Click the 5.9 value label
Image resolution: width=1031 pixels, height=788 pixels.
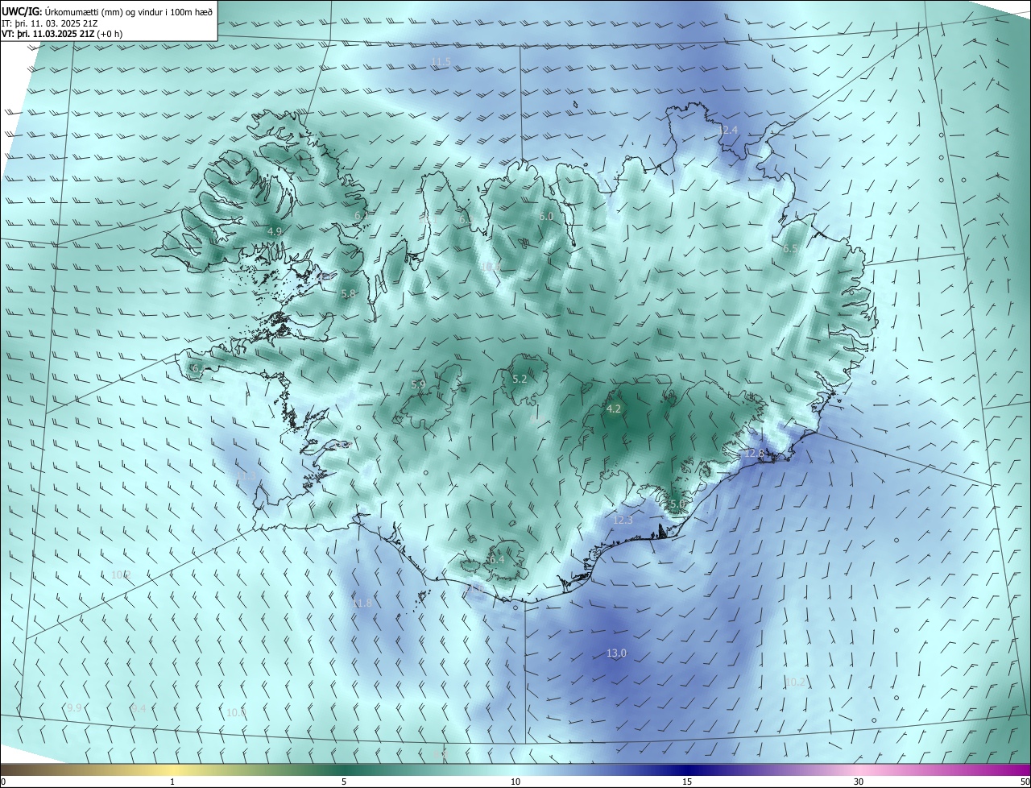tap(418, 384)
